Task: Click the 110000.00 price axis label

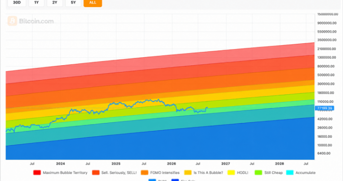Action: click(x=325, y=101)
